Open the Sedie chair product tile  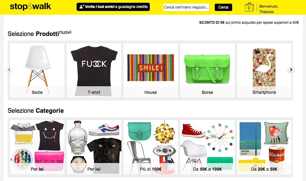coord(37,70)
